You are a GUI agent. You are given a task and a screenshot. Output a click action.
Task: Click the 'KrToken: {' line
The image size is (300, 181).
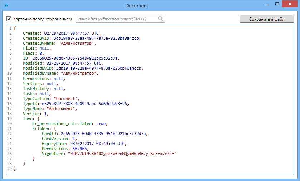(x=44, y=129)
